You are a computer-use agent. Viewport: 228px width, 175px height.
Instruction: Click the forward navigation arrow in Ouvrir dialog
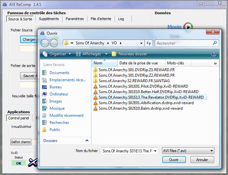54,43
